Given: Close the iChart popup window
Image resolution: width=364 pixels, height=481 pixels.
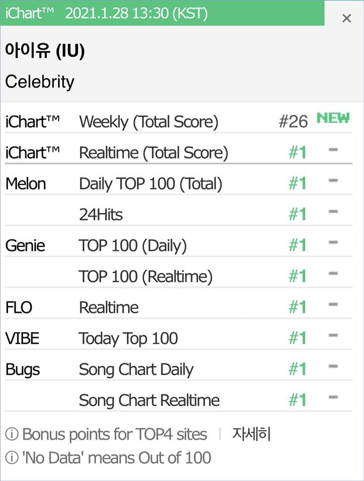Looking at the screenshot, I should pyautogui.click(x=346, y=18).
